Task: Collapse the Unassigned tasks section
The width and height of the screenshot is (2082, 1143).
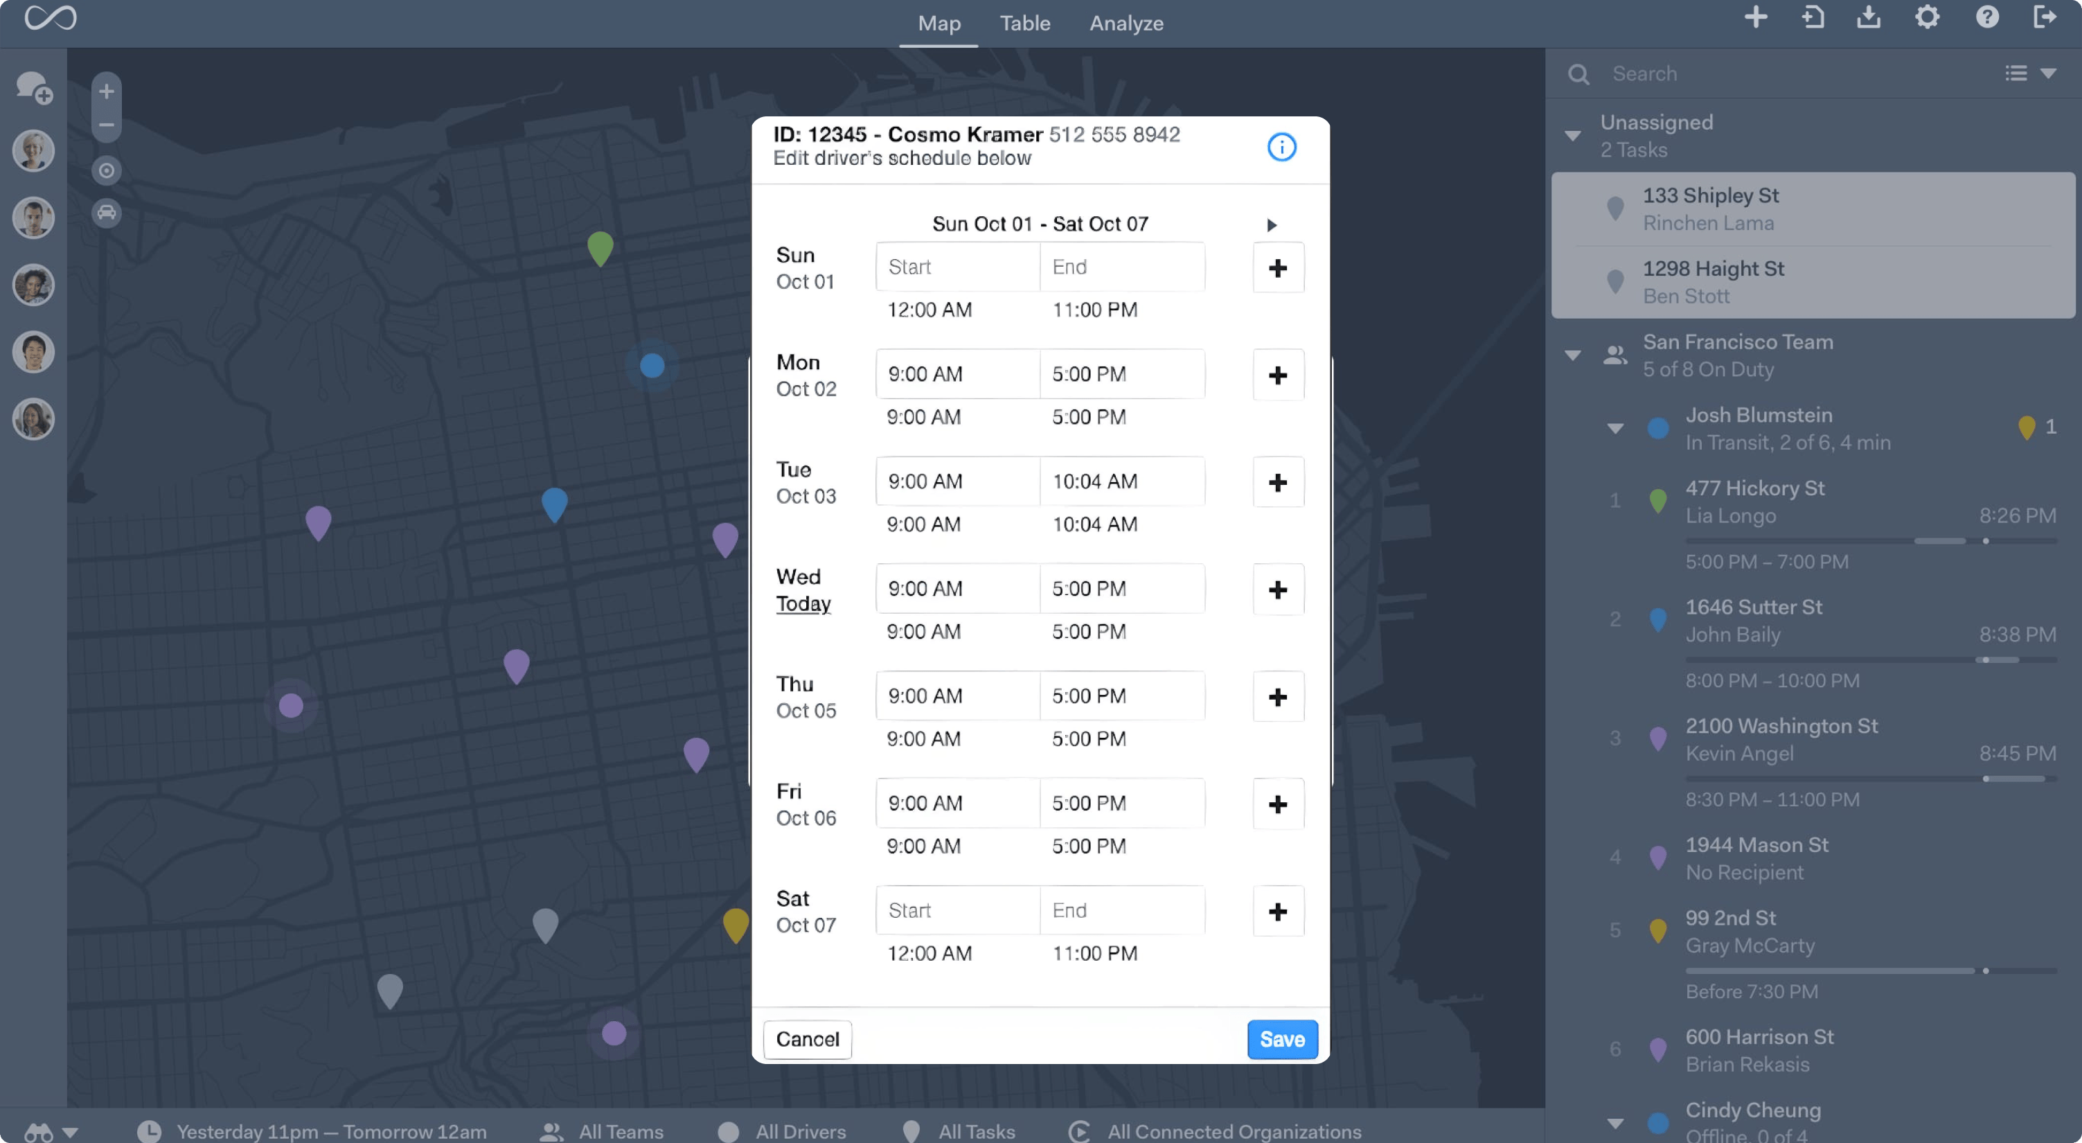Action: [1572, 136]
